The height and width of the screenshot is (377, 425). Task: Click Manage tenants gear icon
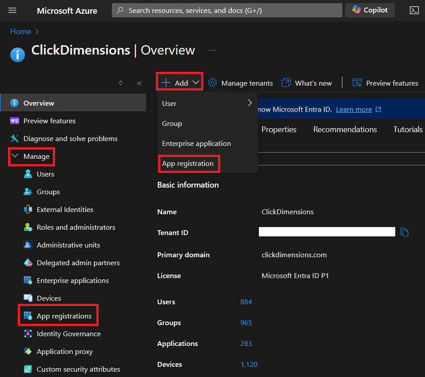tap(212, 83)
